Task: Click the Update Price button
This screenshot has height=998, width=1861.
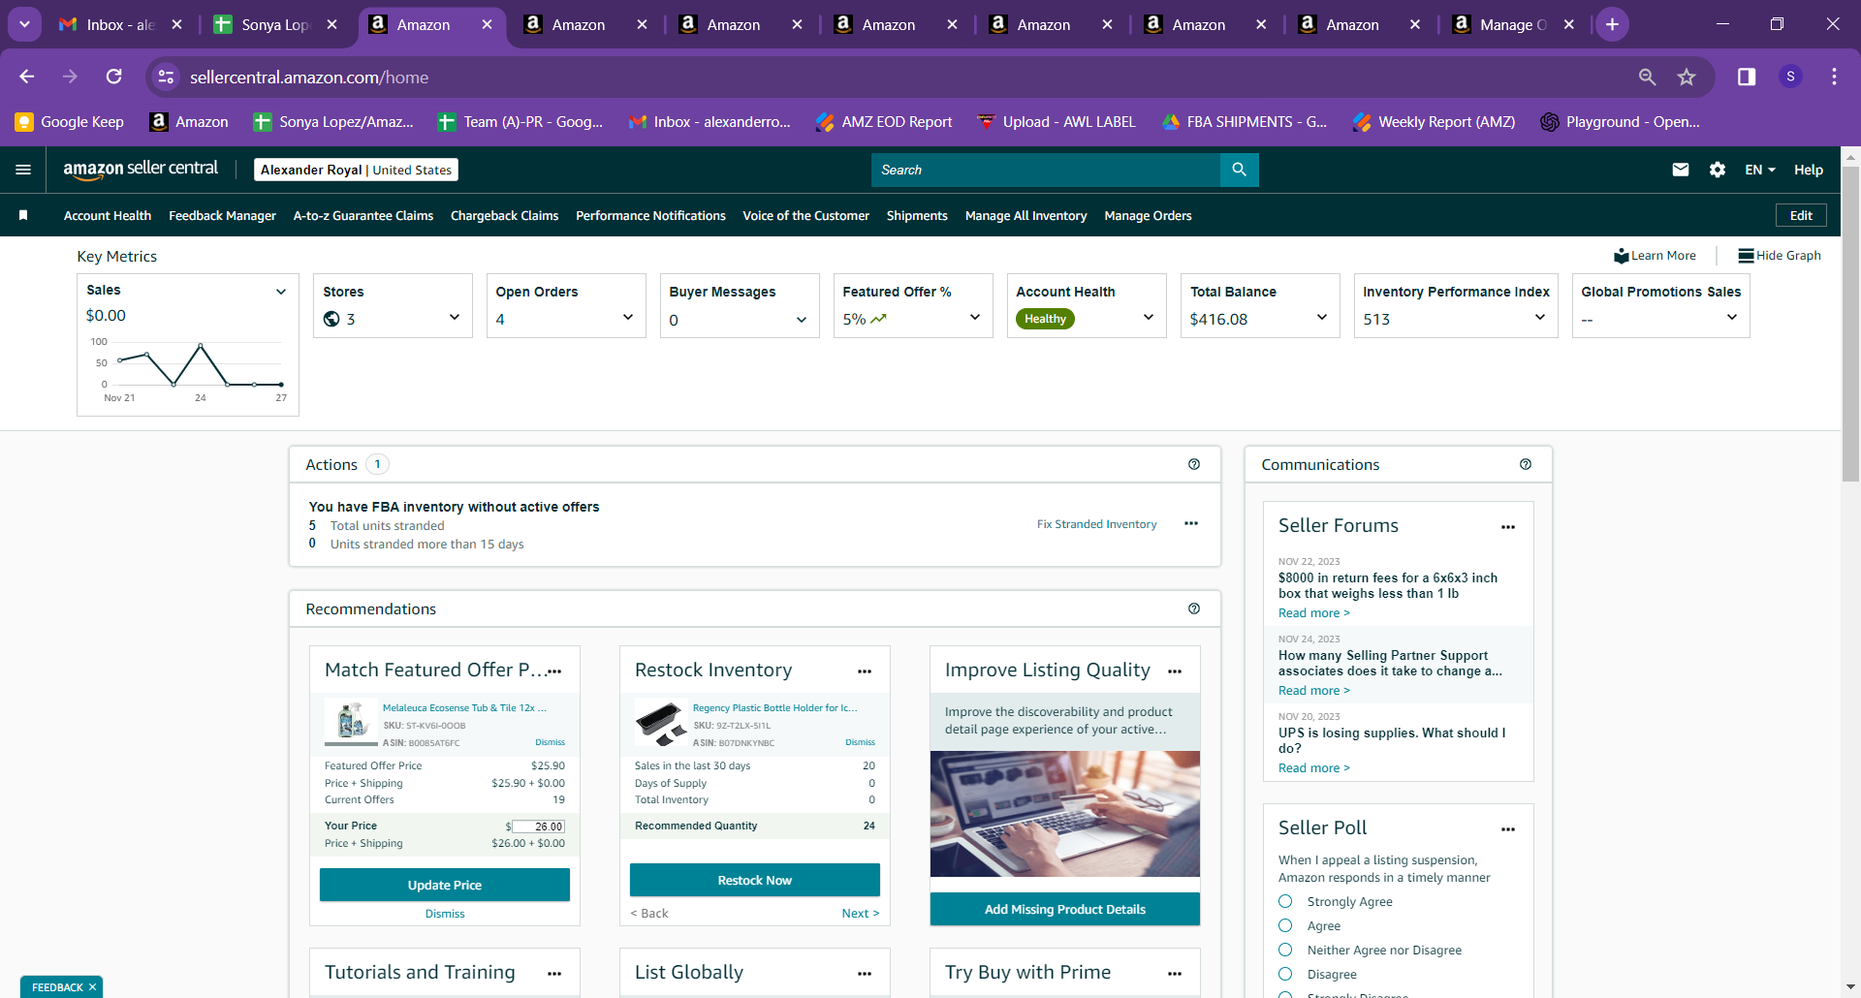Action: (x=445, y=885)
